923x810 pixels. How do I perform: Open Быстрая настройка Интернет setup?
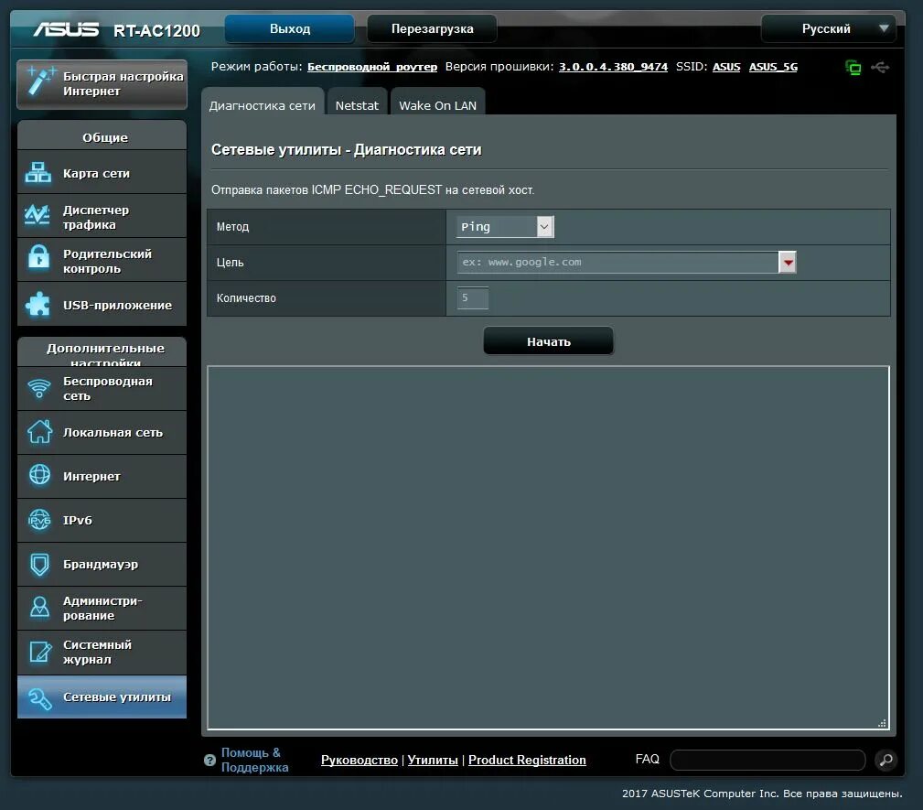[102, 84]
